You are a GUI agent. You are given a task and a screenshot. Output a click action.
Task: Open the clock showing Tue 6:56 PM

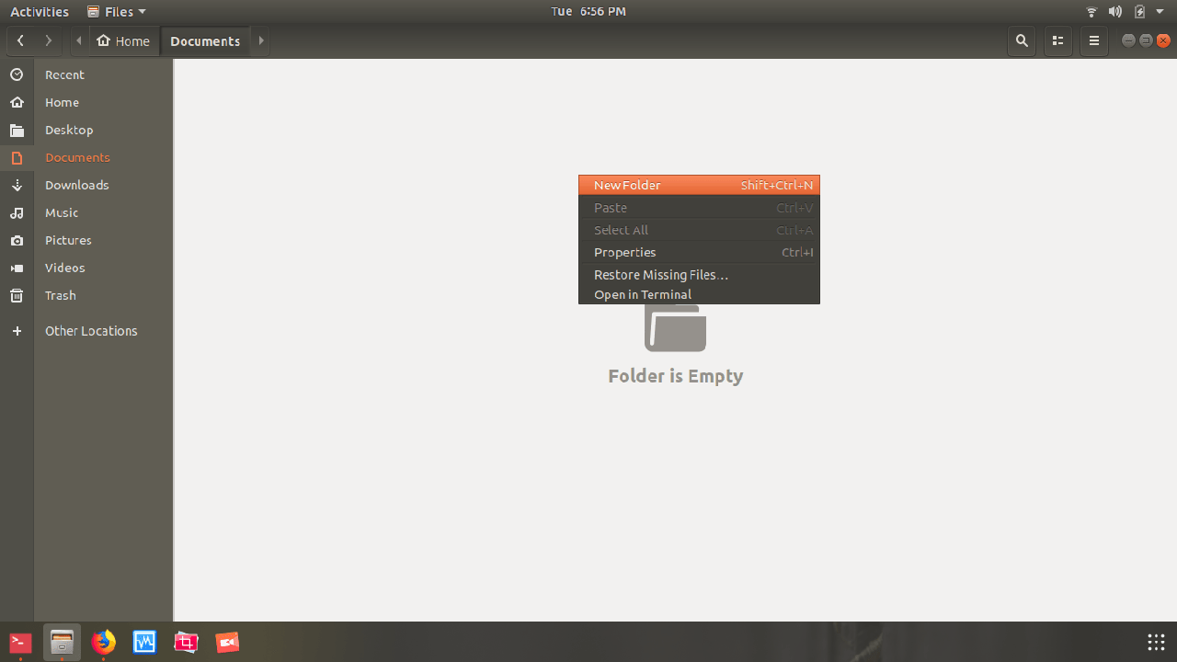[588, 12]
